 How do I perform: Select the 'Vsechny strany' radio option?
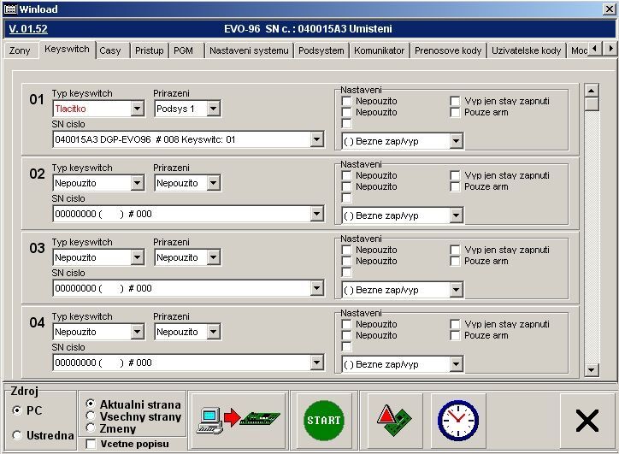[x=91, y=416]
